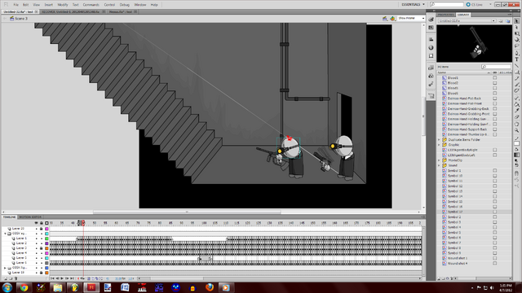Image resolution: width=522 pixels, height=293 pixels.
Task: Click the Delete layer trash icon
Action: pyautogui.click(x=15, y=278)
